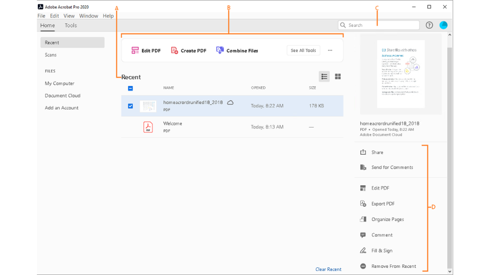490x275 pixels.
Task: Click the Send for Comments label
Action: [392, 168]
